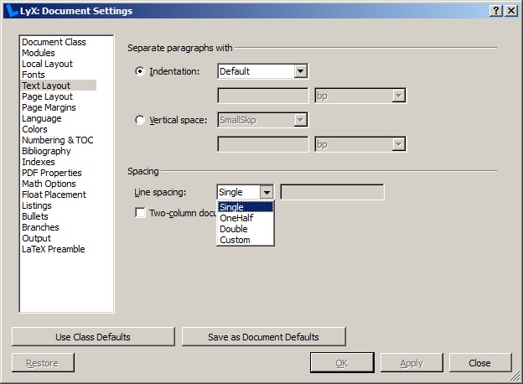Click the question mark help button
Image resolution: width=523 pixels, height=384 pixels.
(x=496, y=11)
